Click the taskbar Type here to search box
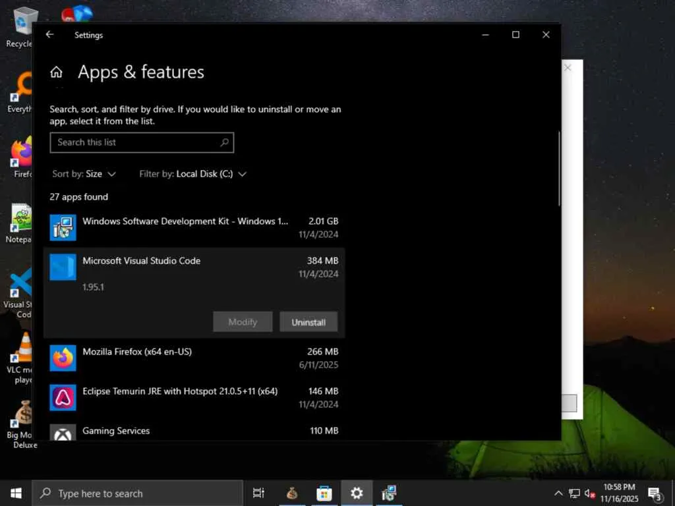 [x=138, y=493]
